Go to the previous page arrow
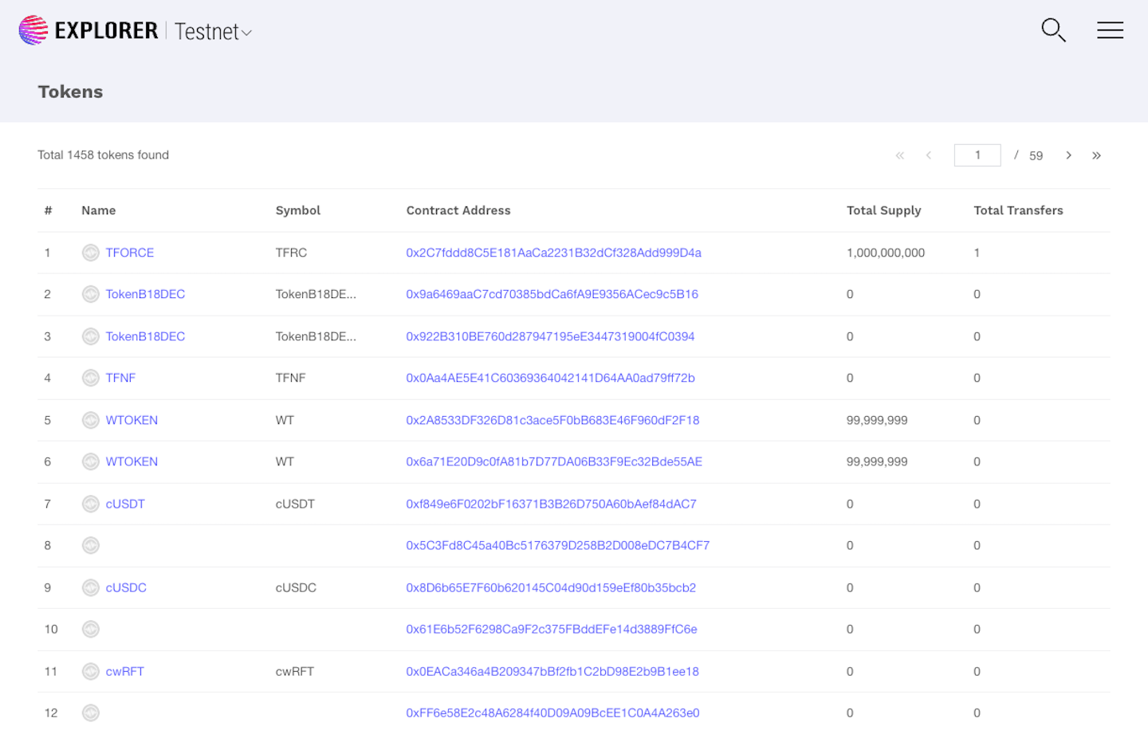Viewport: 1148px width, 734px height. [x=929, y=155]
